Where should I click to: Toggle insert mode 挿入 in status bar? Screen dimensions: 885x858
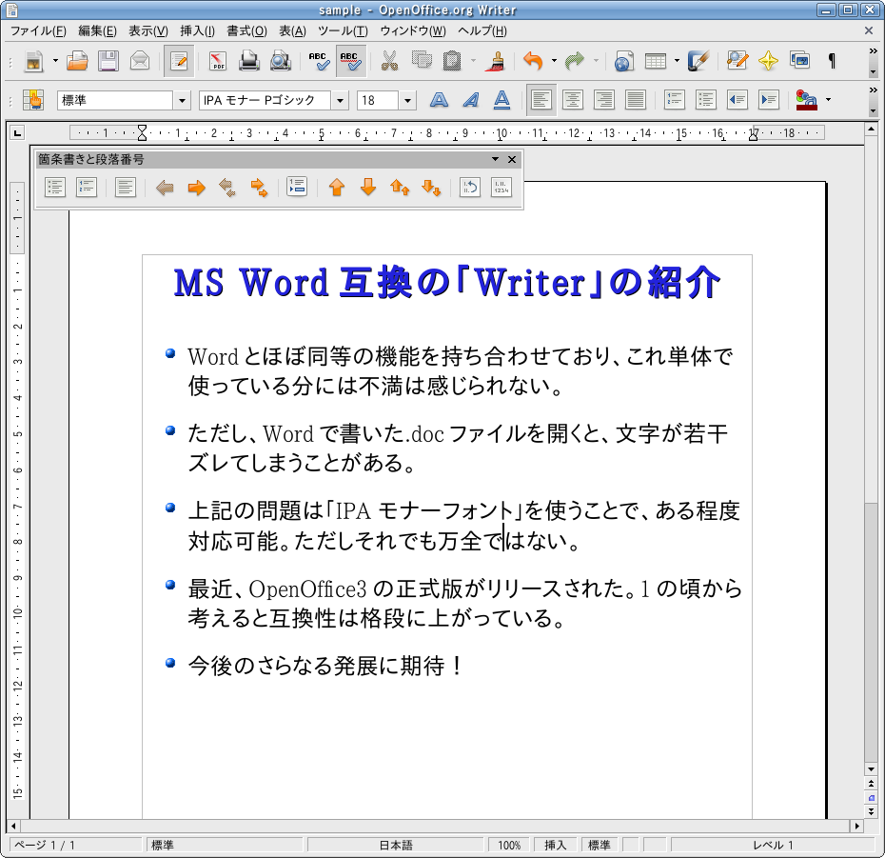(556, 845)
